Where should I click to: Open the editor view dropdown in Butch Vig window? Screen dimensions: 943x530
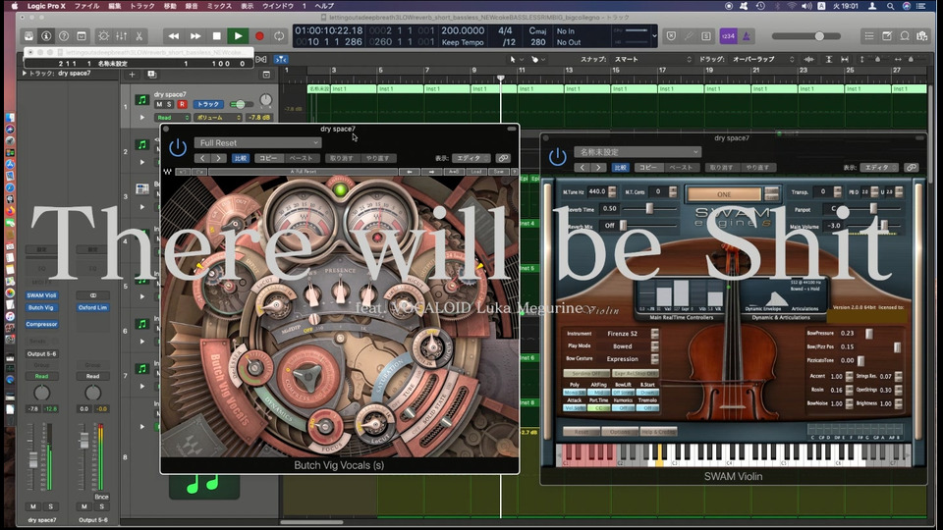click(471, 158)
